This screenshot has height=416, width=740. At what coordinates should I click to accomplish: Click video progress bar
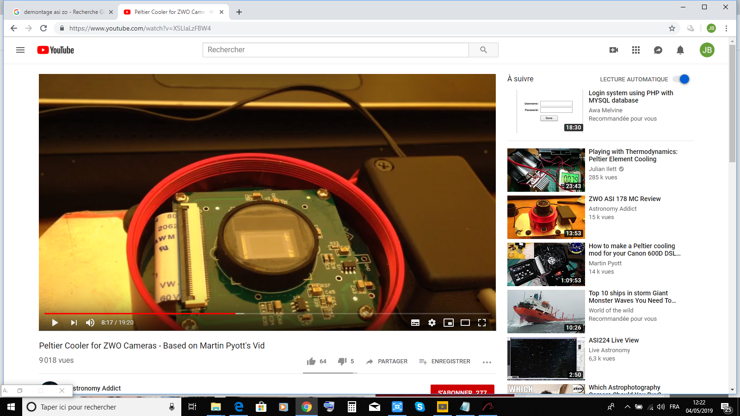pos(267,313)
